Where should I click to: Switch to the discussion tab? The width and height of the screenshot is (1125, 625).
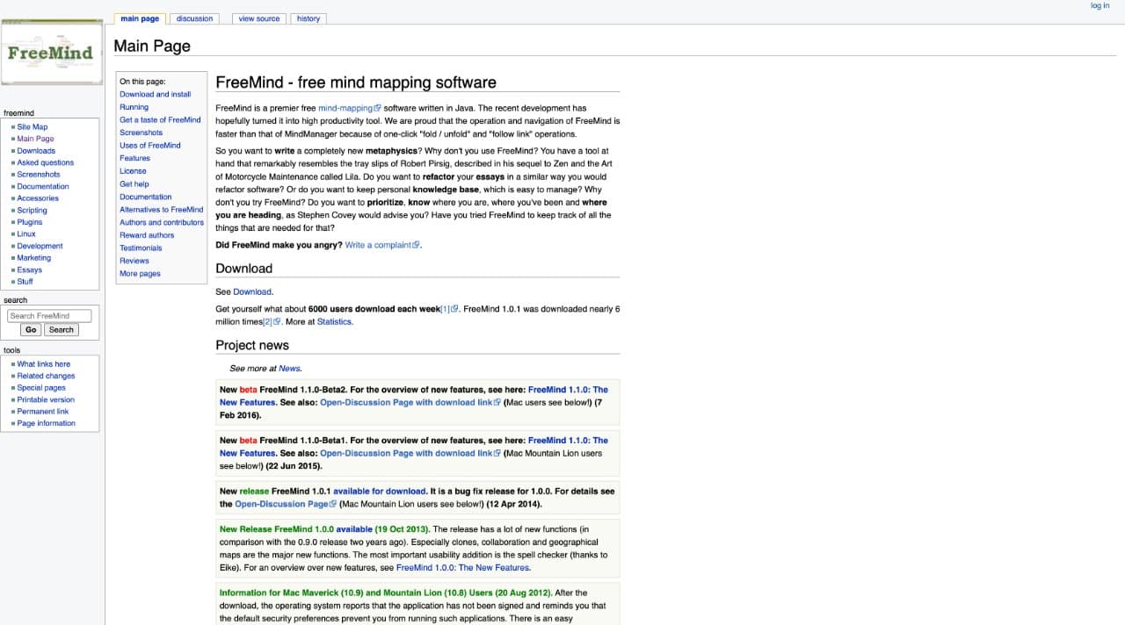point(194,18)
